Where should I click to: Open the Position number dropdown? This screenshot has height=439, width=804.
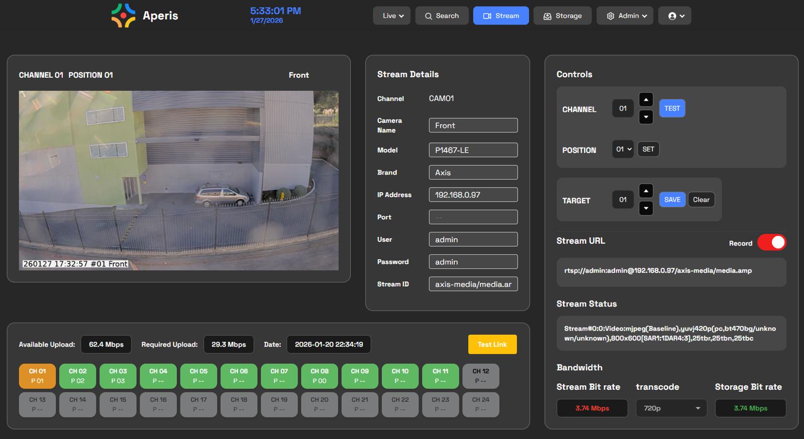tap(623, 150)
